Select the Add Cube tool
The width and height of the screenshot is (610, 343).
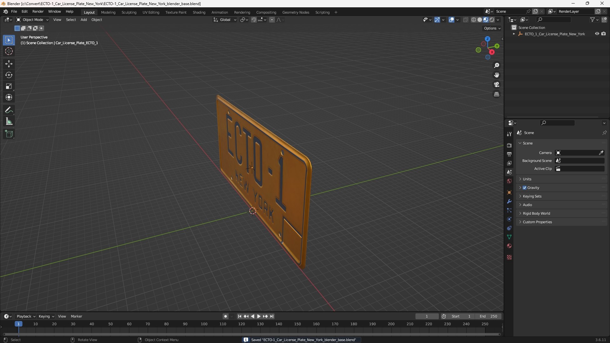coord(9,134)
